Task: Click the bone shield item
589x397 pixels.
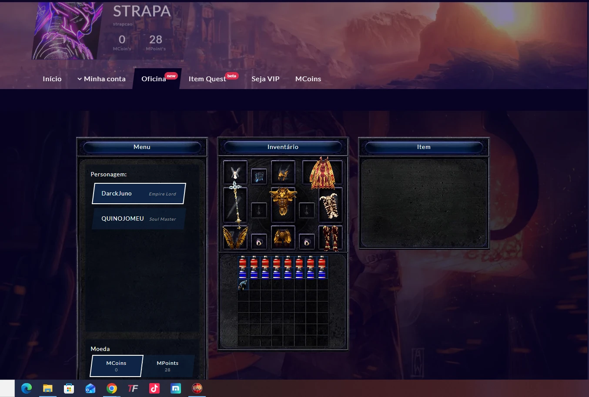Action: (x=330, y=205)
